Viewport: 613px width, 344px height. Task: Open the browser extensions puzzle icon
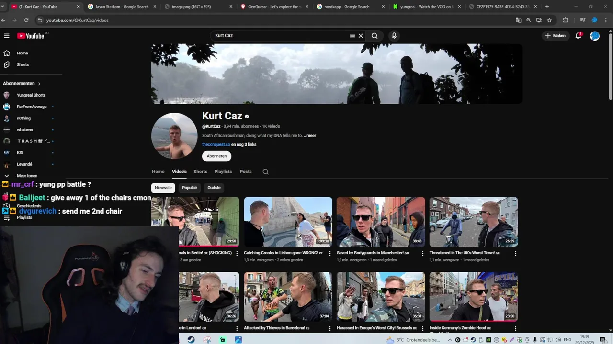pyautogui.click(x=566, y=20)
